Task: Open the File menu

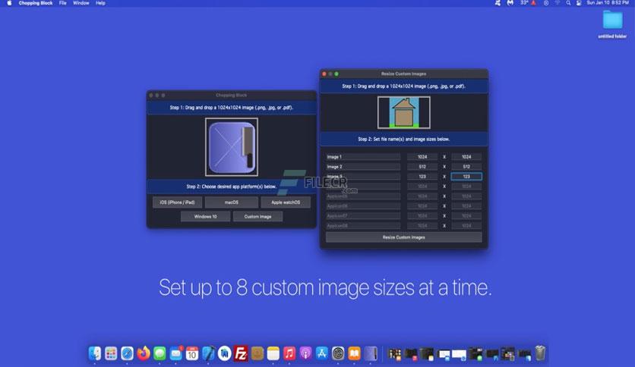Action: 63,3
